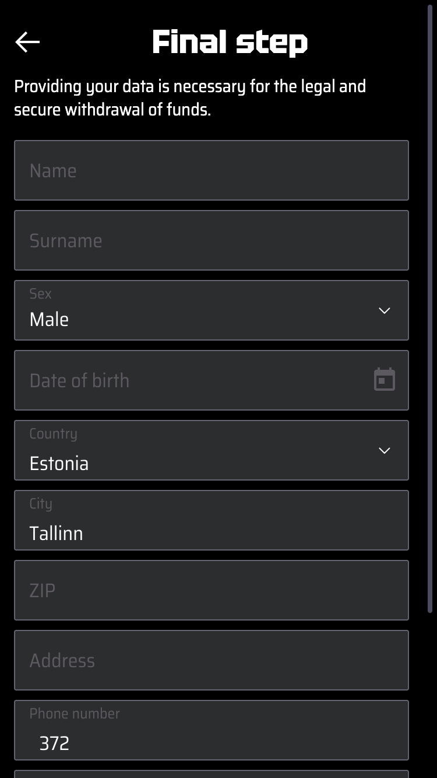Expand the Sex dropdown chevron

click(384, 310)
